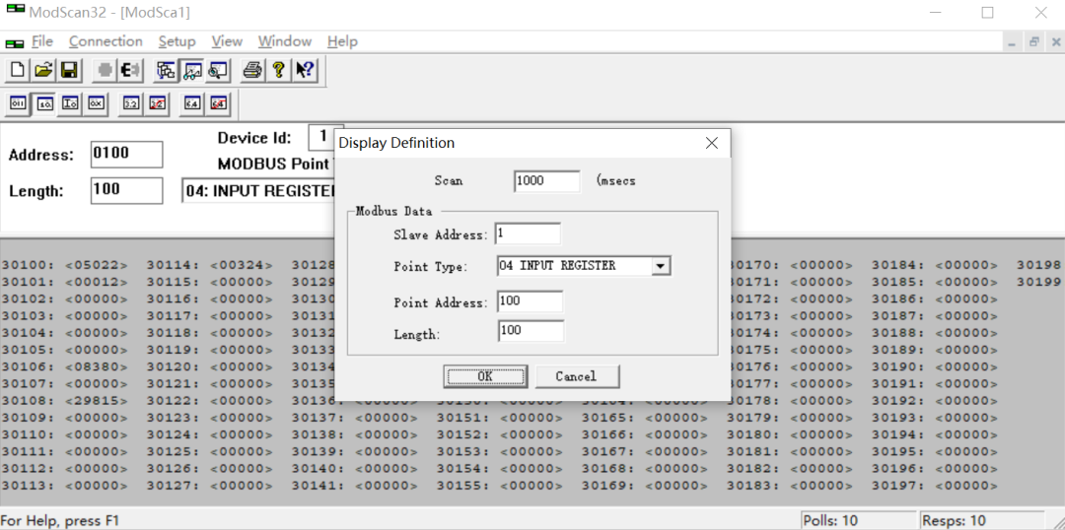
Task: Select register 30183 entry
Action: [789, 486]
